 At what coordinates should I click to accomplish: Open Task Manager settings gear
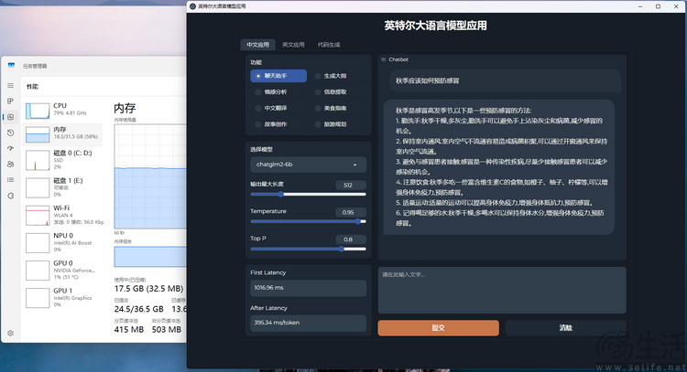(x=10, y=333)
